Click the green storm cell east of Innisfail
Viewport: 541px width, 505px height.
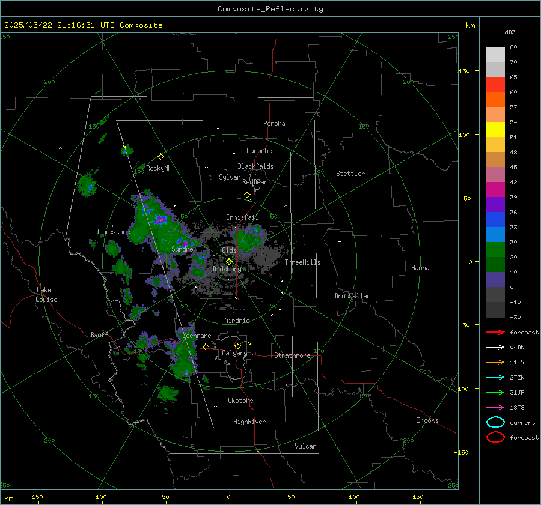250,238
